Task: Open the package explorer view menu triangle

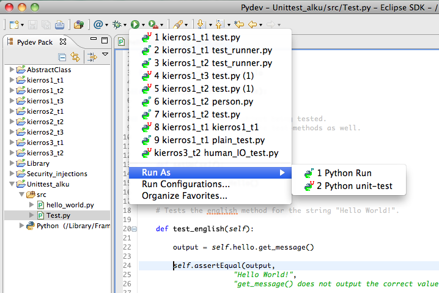Action: click(105, 54)
